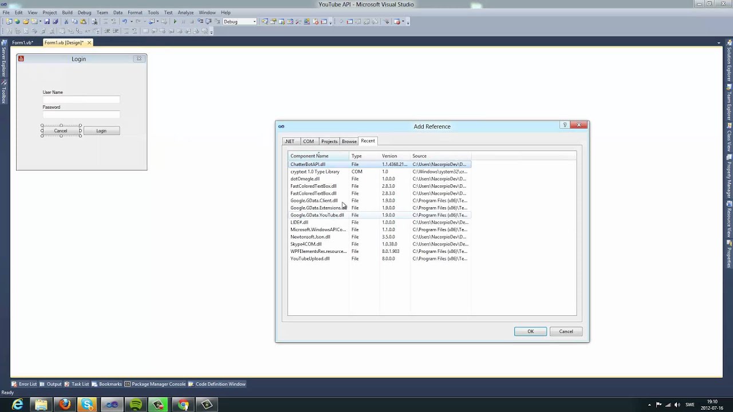Open the Task List panel

pyautogui.click(x=77, y=384)
